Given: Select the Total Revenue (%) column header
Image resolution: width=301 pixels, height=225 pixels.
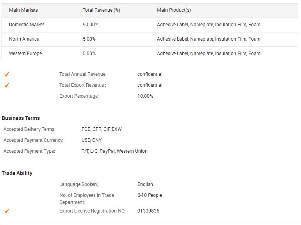Looking at the screenshot, I should click(x=102, y=10).
